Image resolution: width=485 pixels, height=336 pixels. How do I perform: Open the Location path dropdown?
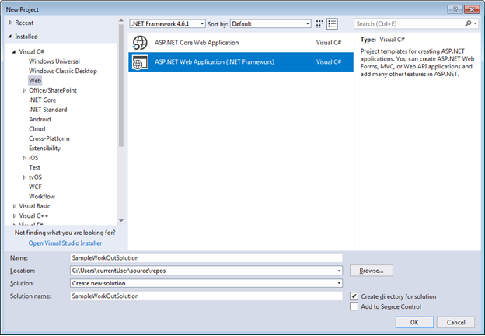point(340,271)
